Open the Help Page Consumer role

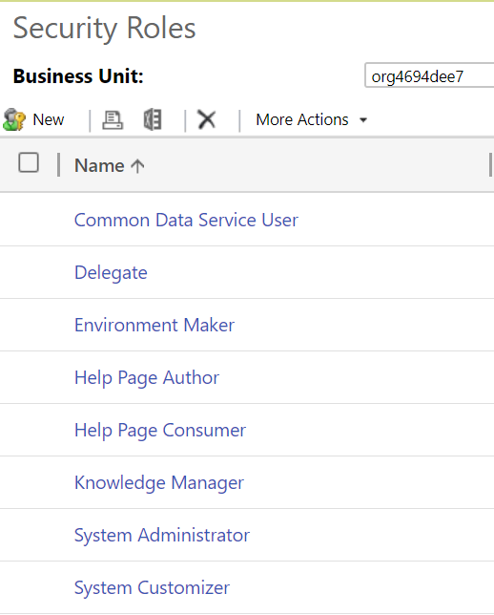tap(160, 431)
